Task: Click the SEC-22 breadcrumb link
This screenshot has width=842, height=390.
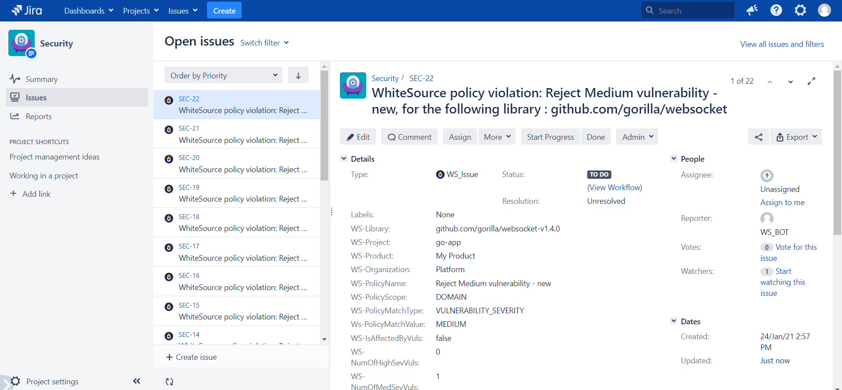Action: pos(421,78)
